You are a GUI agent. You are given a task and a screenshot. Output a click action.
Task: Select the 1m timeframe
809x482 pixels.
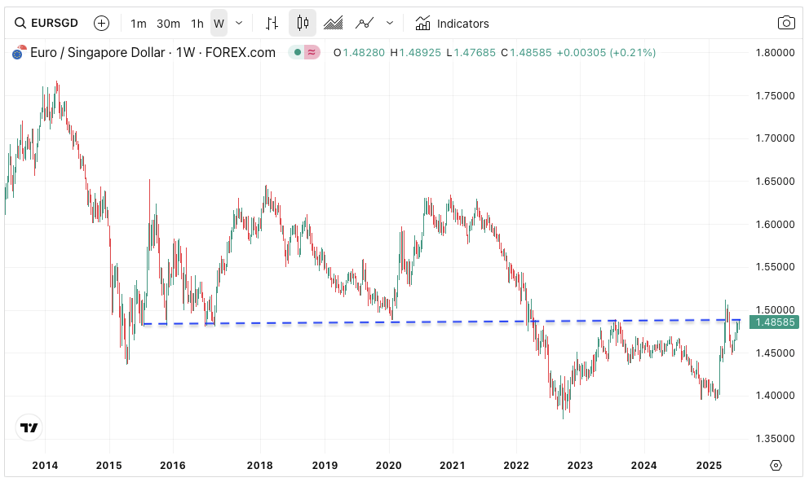(x=139, y=24)
